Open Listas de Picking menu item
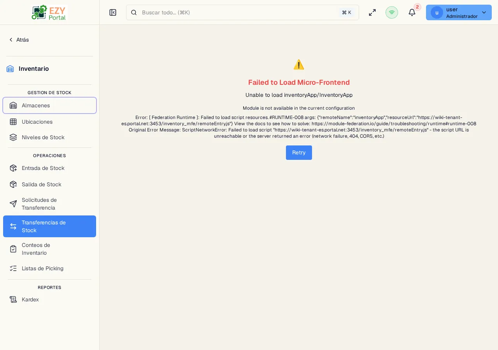Image resolution: width=498 pixels, height=350 pixels. (49, 268)
